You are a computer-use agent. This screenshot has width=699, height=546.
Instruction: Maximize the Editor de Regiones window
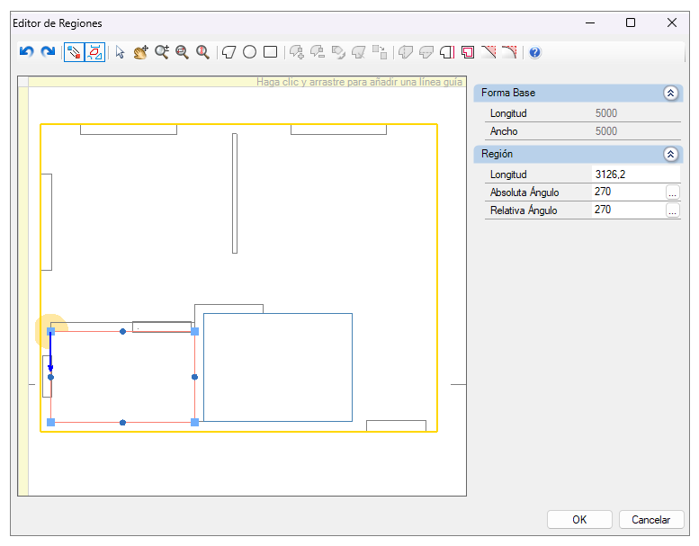631,22
